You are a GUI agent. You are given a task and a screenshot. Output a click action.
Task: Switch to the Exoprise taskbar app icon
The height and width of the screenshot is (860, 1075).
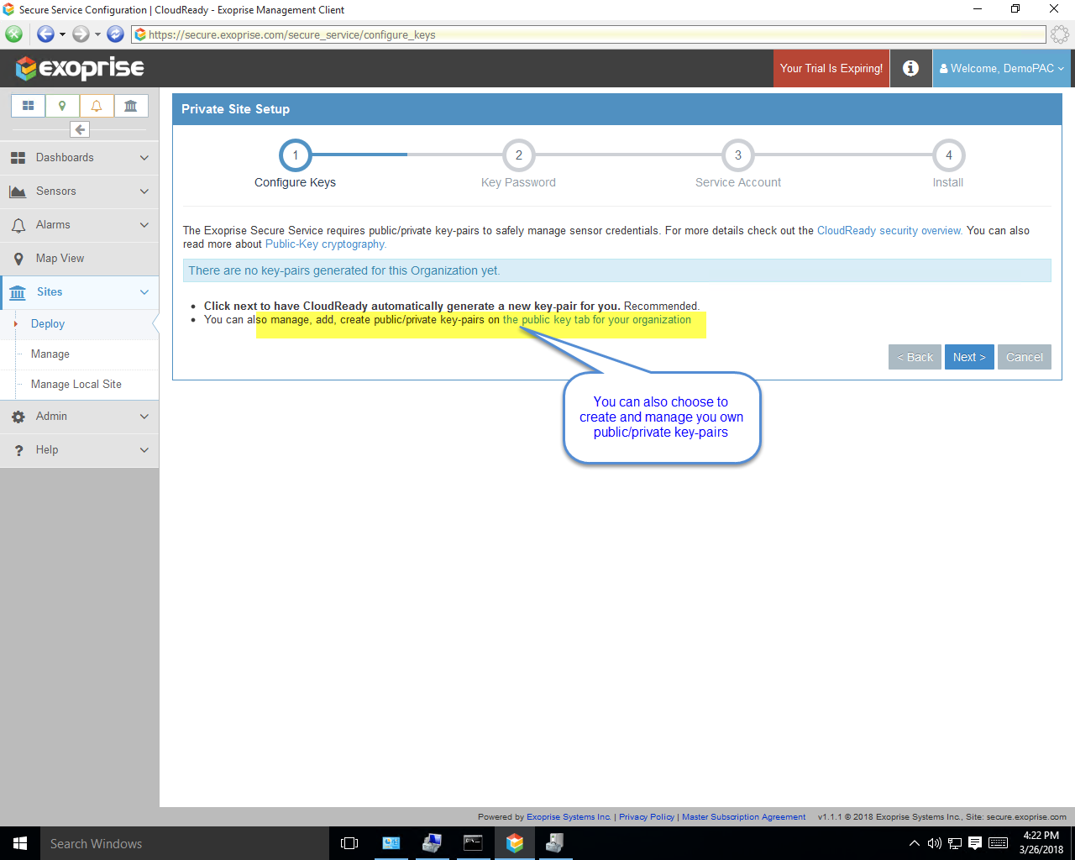coord(515,843)
